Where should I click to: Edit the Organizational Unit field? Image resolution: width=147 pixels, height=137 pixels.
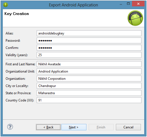pyautogui.click(x=89, y=71)
